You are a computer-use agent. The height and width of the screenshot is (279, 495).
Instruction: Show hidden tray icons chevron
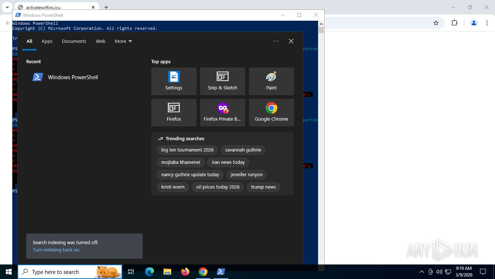click(x=422, y=272)
